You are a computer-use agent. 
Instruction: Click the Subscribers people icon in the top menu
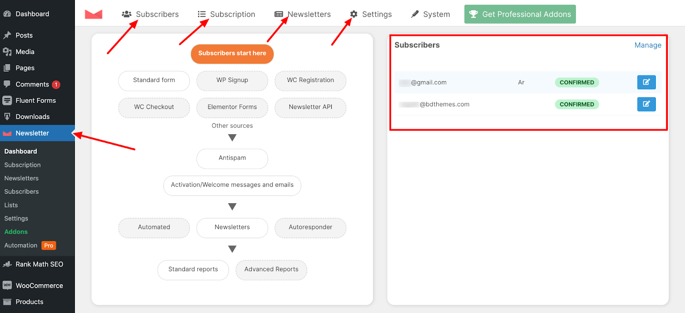coord(127,14)
